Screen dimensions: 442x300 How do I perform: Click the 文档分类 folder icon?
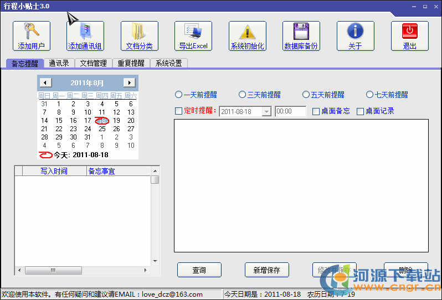[139, 32]
